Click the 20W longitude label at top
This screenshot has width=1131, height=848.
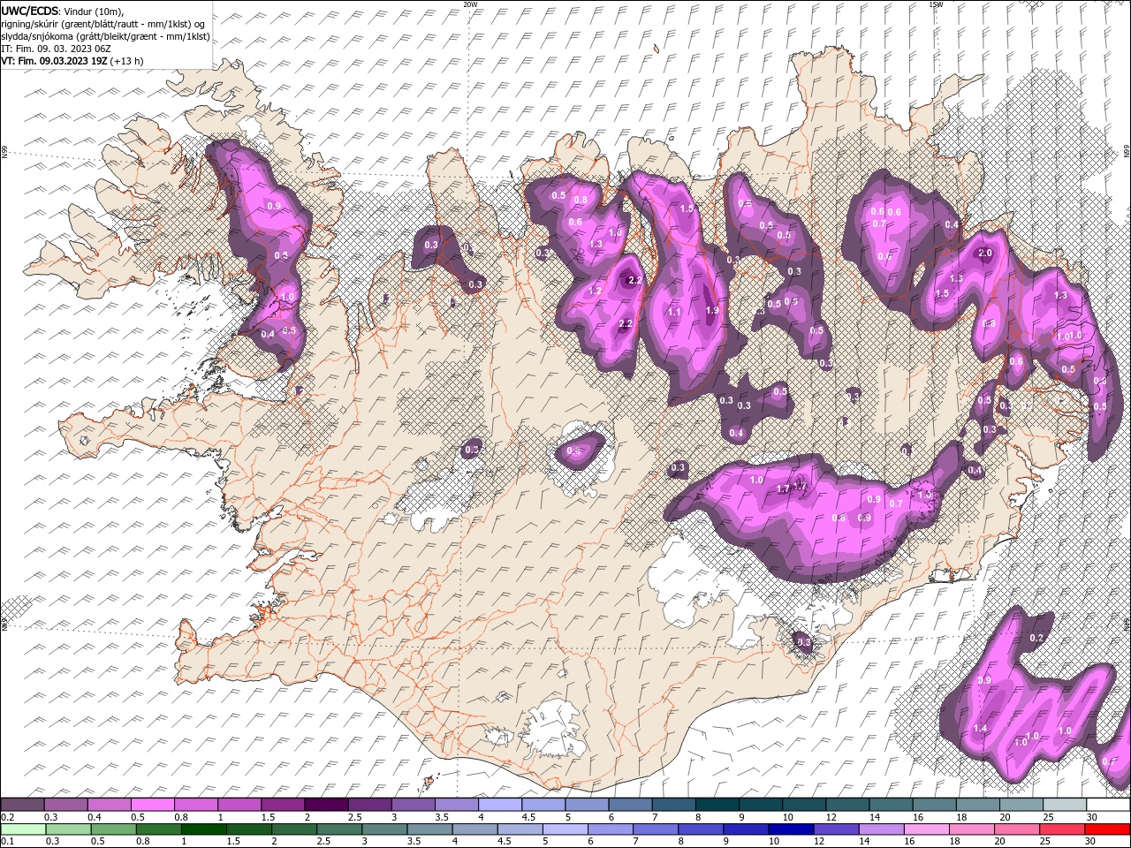pyautogui.click(x=470, y=4)
